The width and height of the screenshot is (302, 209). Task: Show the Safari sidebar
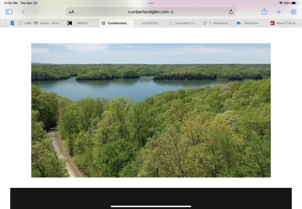coord(9,12)
